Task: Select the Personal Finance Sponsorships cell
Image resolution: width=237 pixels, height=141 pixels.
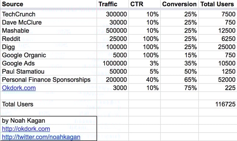Action: point(48,79)
